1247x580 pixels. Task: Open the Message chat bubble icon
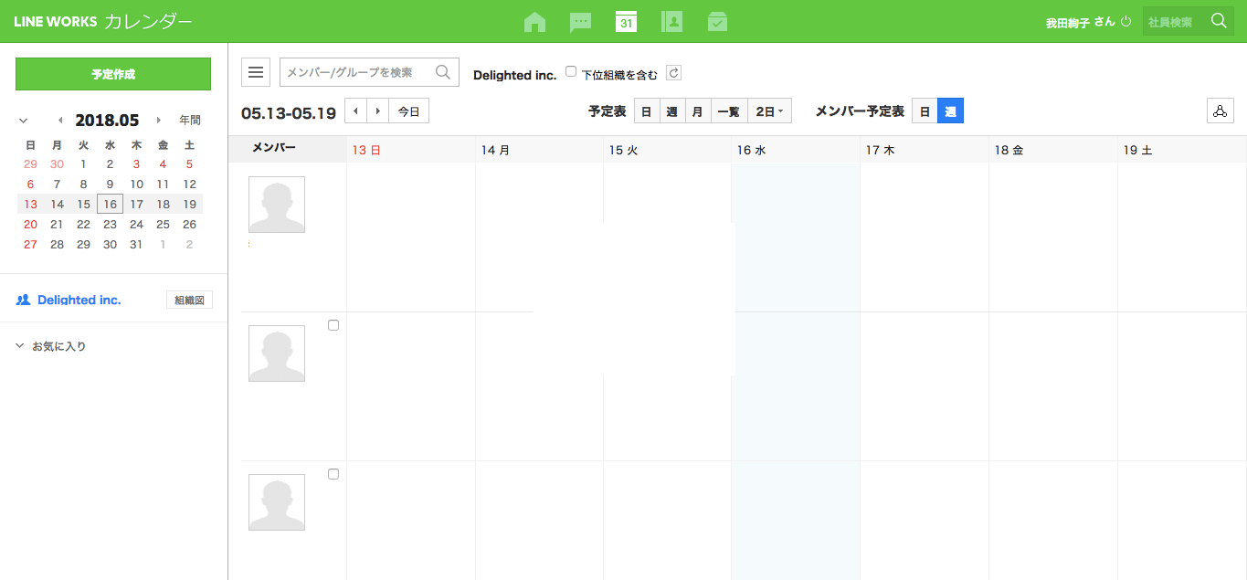(x=580, y=22)
